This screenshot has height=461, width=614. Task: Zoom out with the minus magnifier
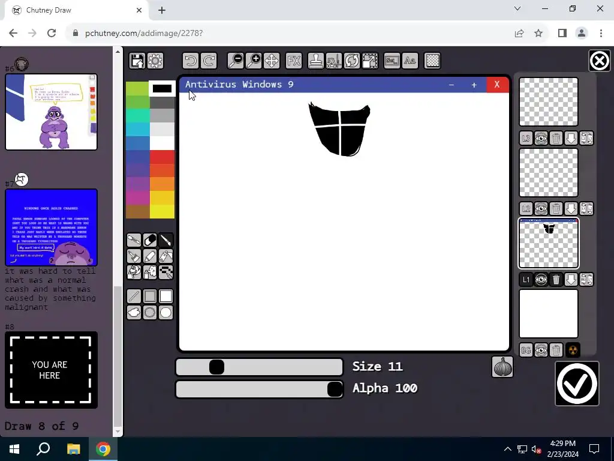[x=236, y=61]
